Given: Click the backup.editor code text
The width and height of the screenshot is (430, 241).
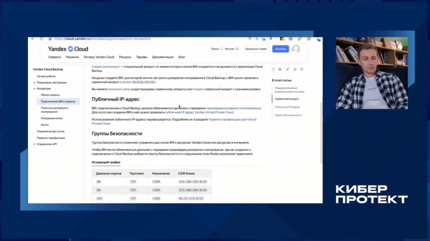Looking at the screenshot, I should (x=144, y=82).
